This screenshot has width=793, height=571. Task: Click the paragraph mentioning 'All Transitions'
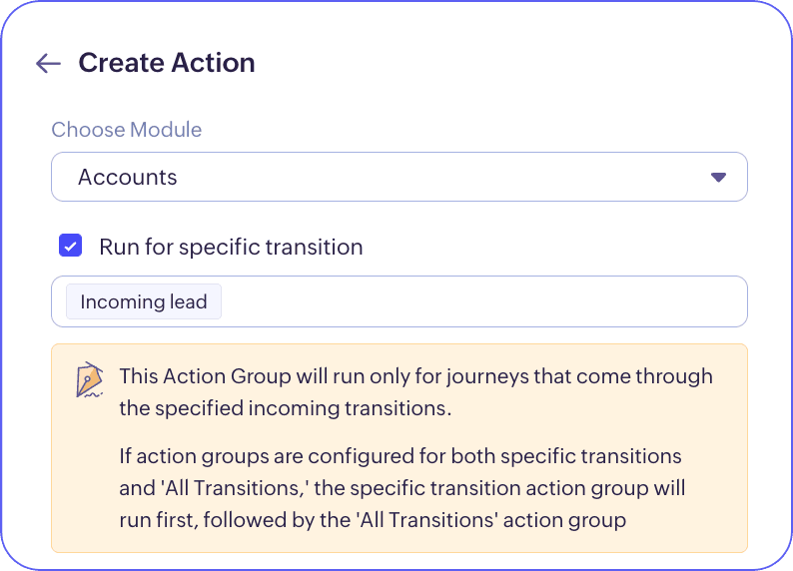coord(402,487)
